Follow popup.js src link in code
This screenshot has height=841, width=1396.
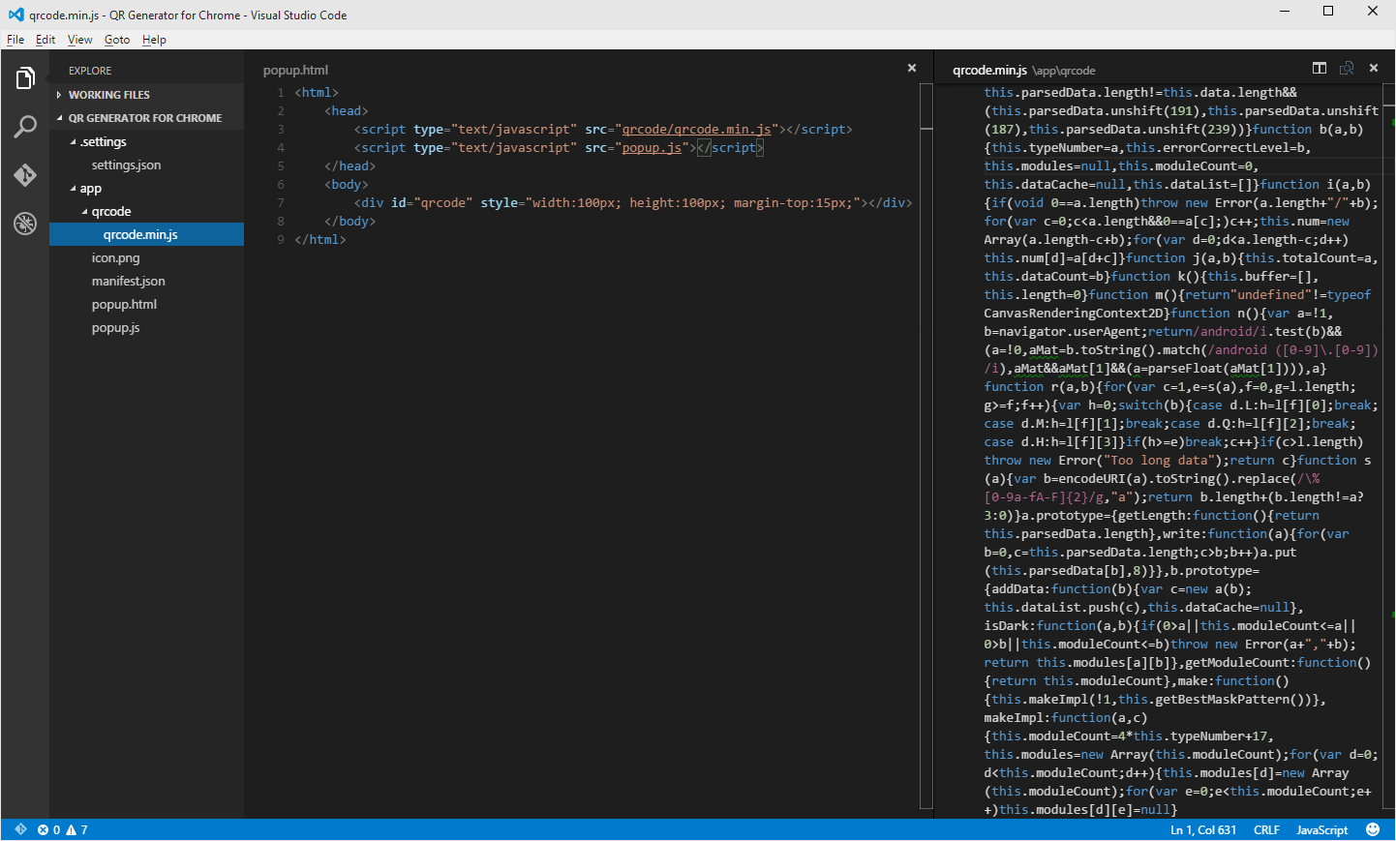click(652, 147)
